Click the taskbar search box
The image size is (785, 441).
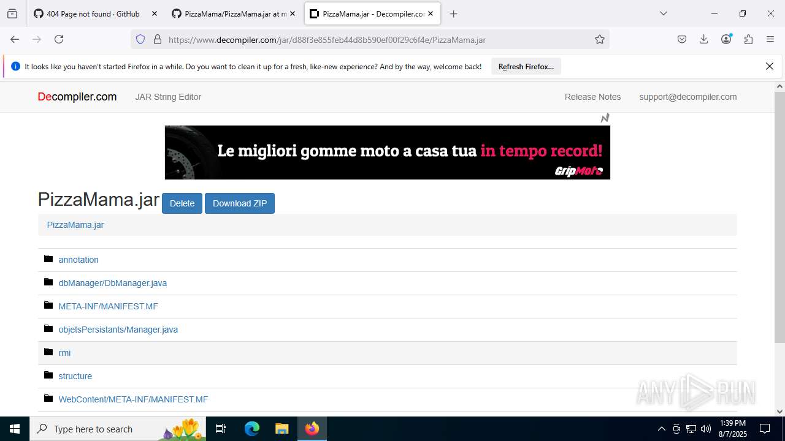click(x=118, y=429)
